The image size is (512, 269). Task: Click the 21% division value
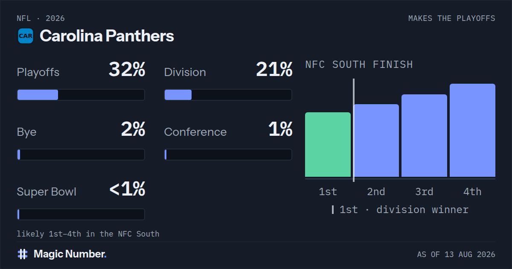tap(274, 70)
